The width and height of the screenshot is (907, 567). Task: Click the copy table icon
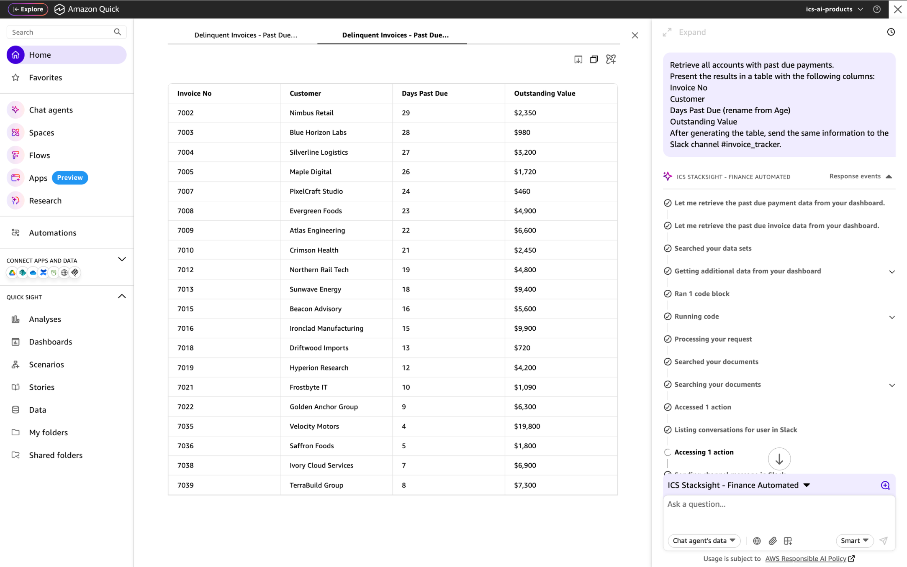point(594,59)
